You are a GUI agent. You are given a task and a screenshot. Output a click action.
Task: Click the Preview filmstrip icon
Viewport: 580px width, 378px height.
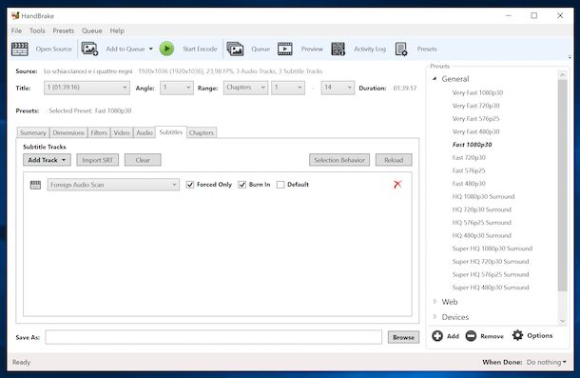tap(285, 49)
